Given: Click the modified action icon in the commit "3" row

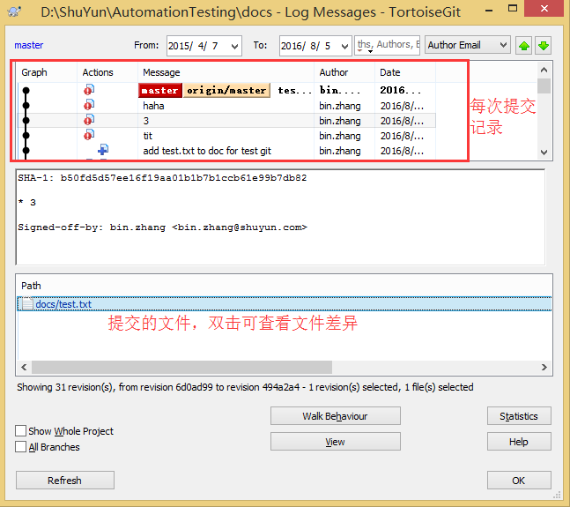Looking at the screenshot, I should pos(89,120).
